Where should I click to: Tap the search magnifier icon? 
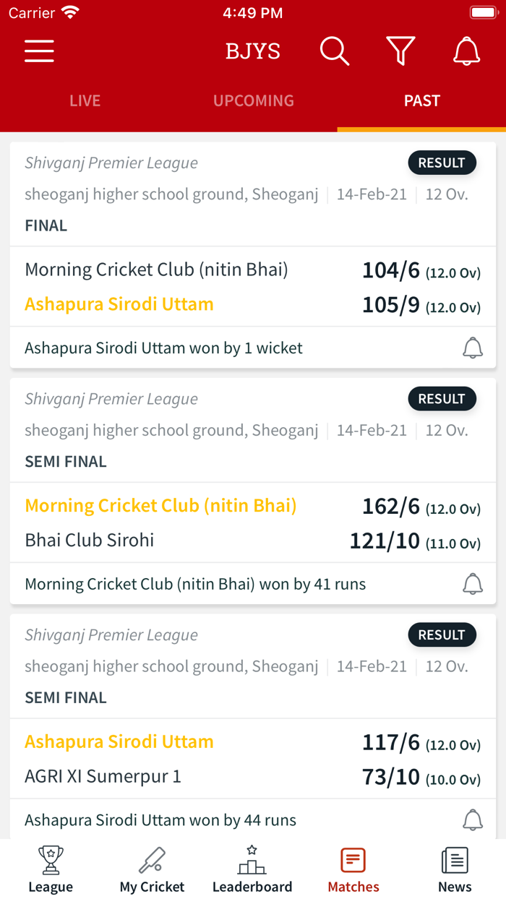pos(334,51)
